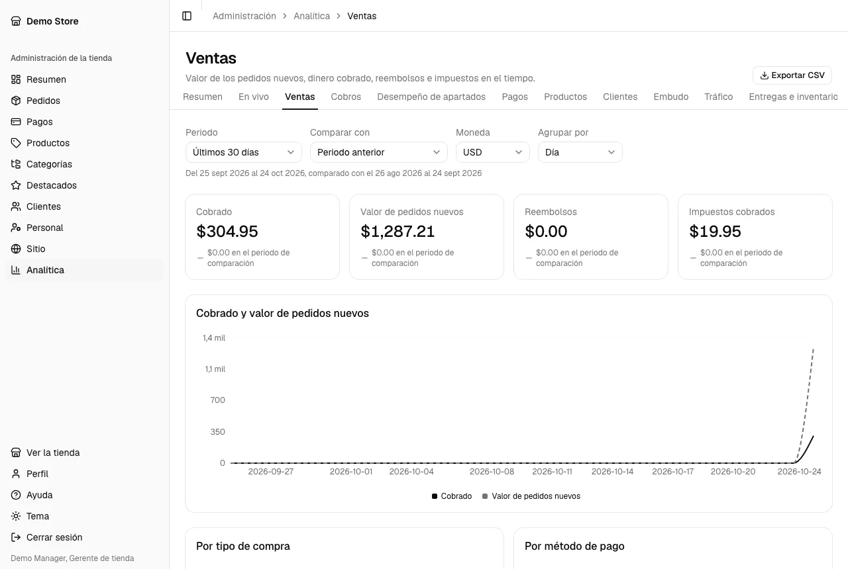
Task: Open the Tráfico tab
Action: (x=719, y=97)
